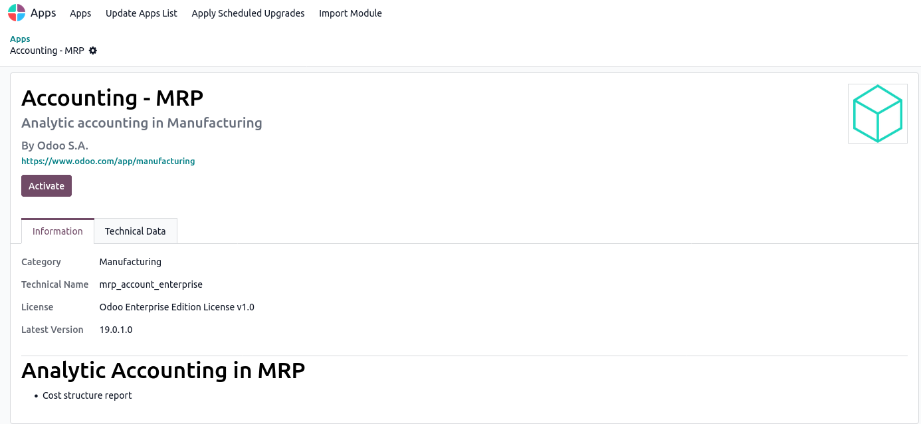Click the 19.0.1.0 latest version value
This screenshot has width=921, height=424.
(x=116, y=330)
